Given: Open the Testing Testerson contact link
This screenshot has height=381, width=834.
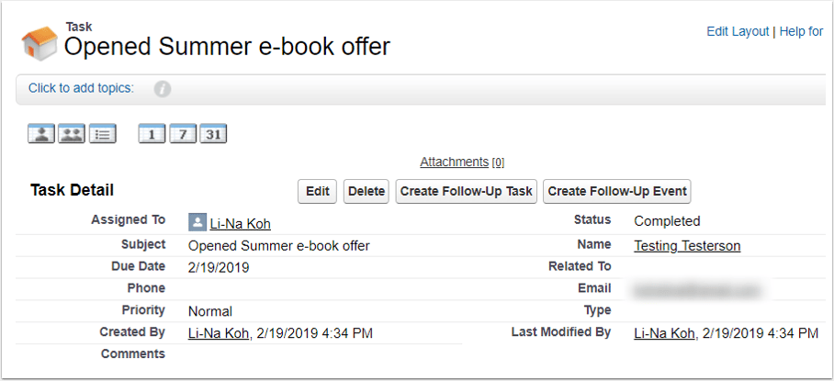Looking at the screenshot, I should (687, 246).
